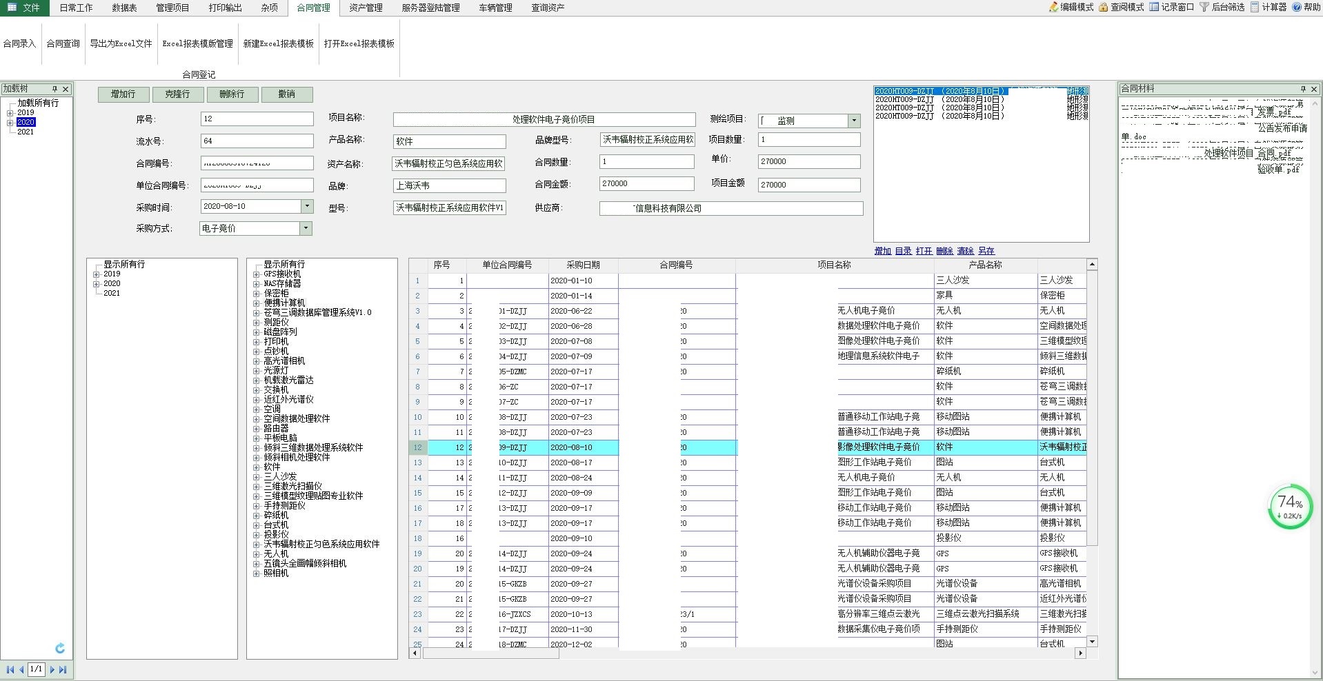The height and width of the screenshot is (681, 1323).
Task: Expand GPS接收机 tree node
Action: [x=257, y=274]
